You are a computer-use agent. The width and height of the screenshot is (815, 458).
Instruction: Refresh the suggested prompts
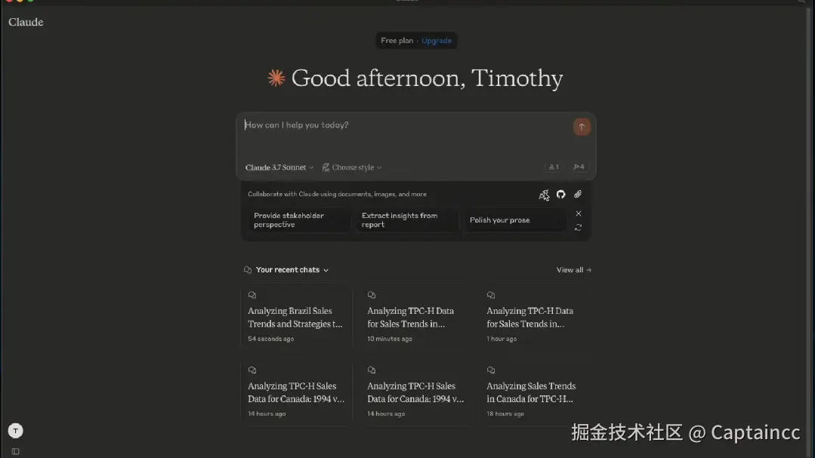[x=578, y=227]
